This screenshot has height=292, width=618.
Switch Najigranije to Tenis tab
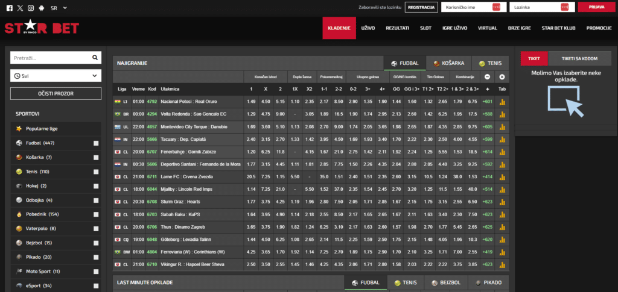[x=490, y=63]
